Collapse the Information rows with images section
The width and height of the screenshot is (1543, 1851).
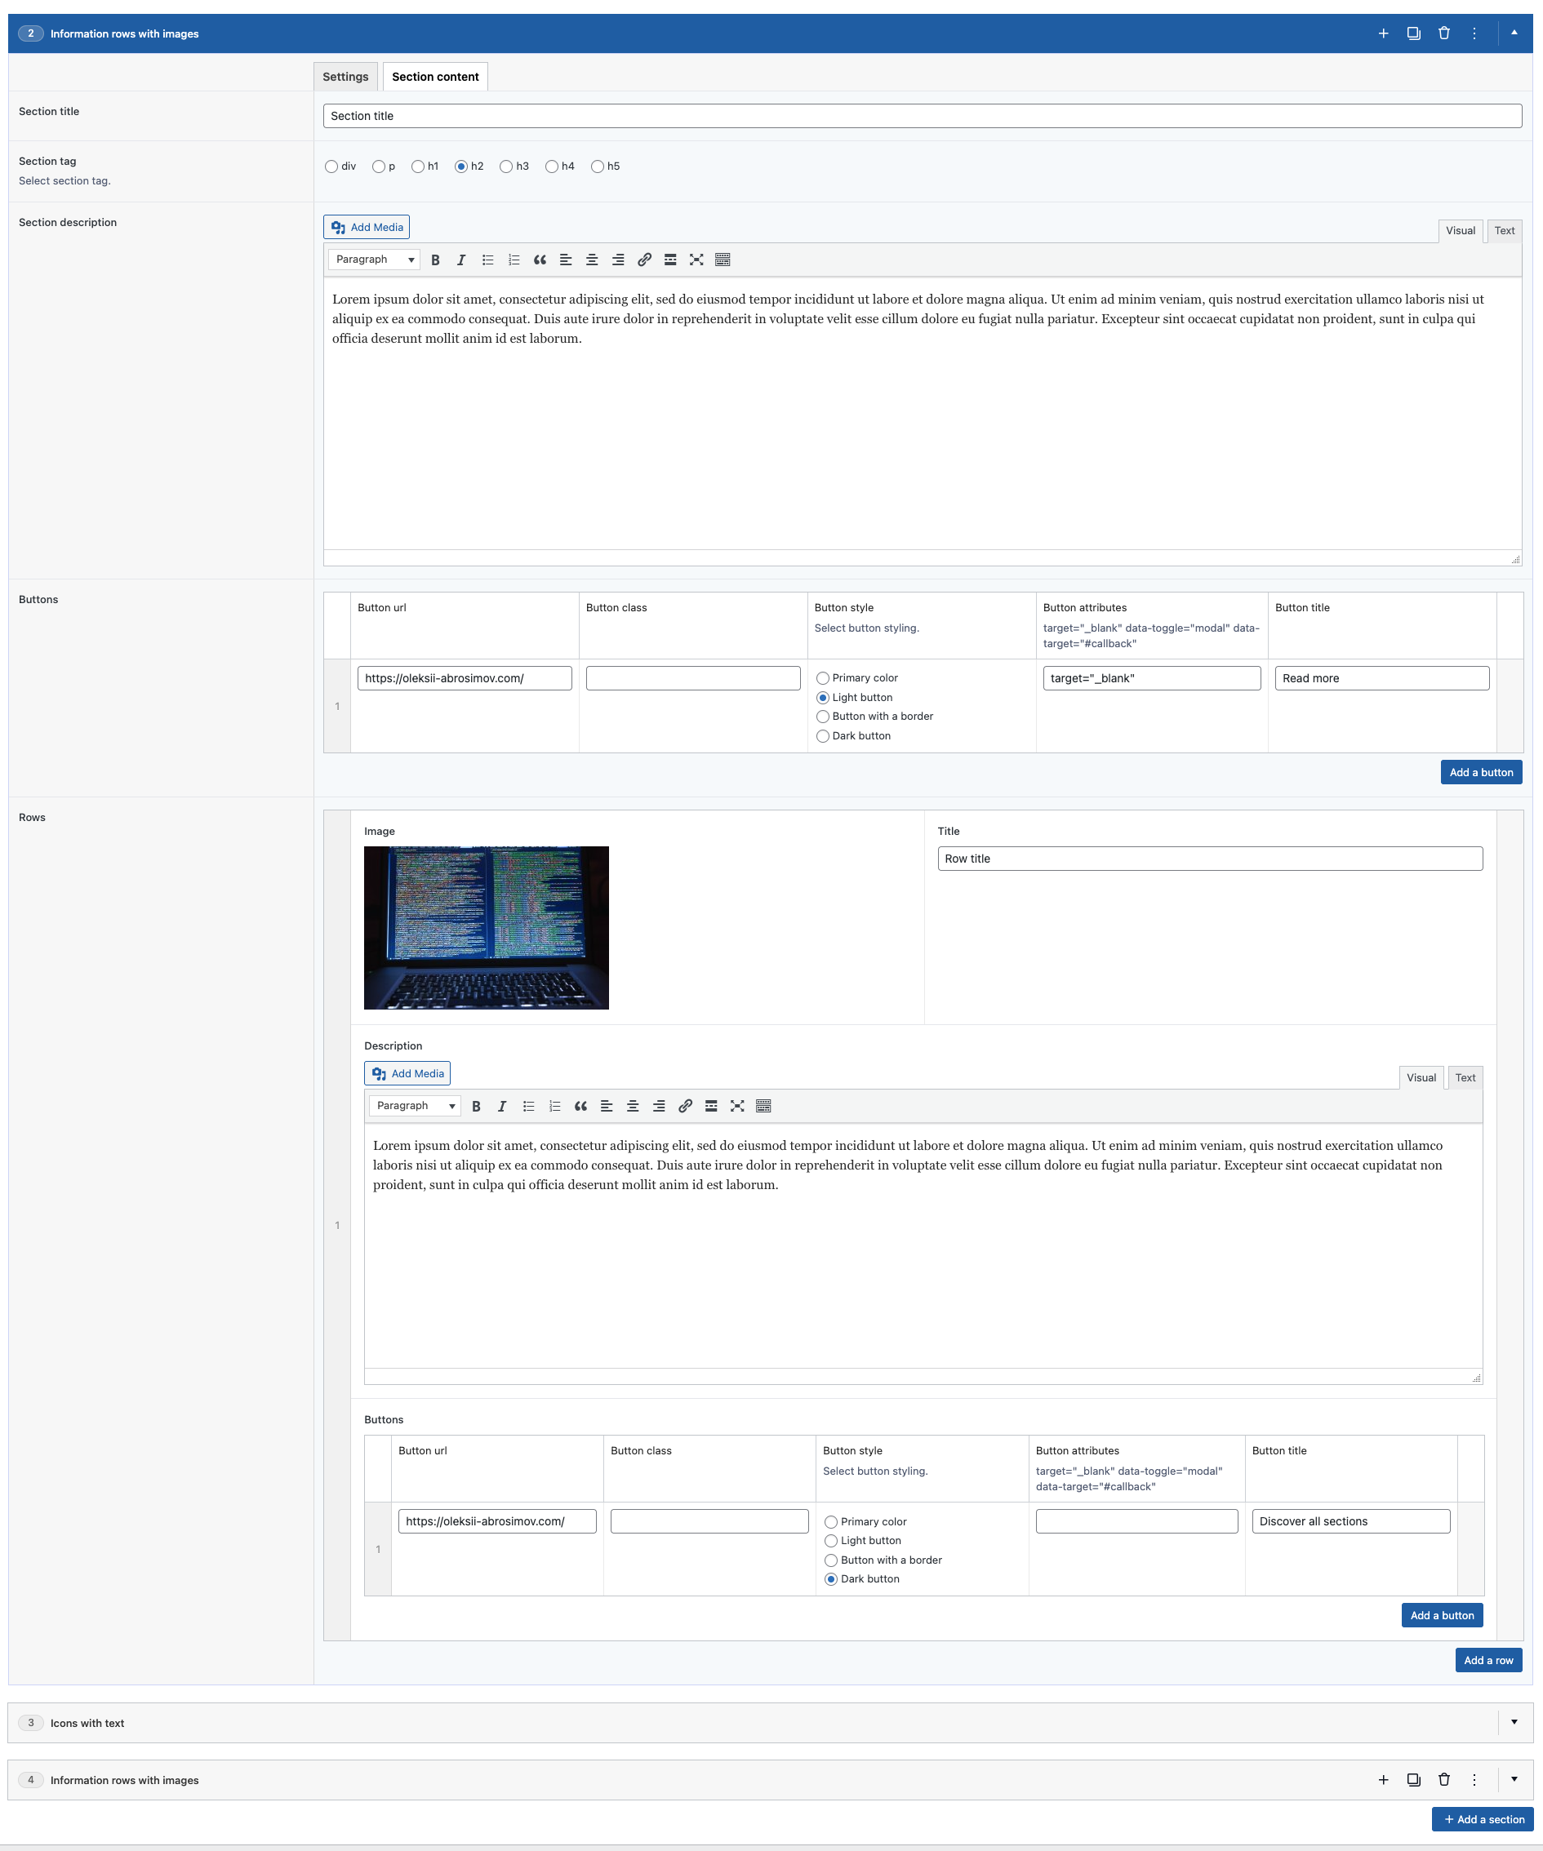click(1514, 33)
